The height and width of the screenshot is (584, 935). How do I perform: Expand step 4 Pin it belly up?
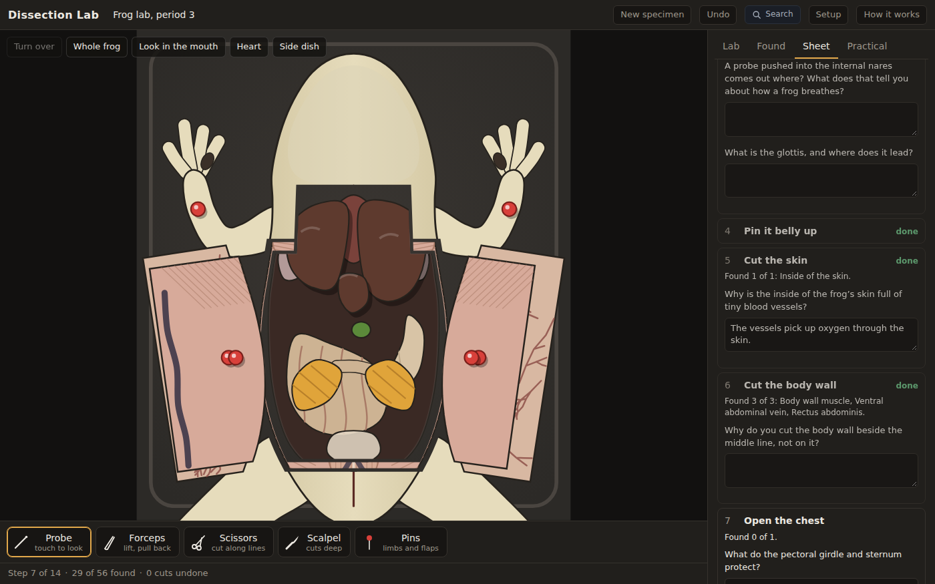point(821,231)
